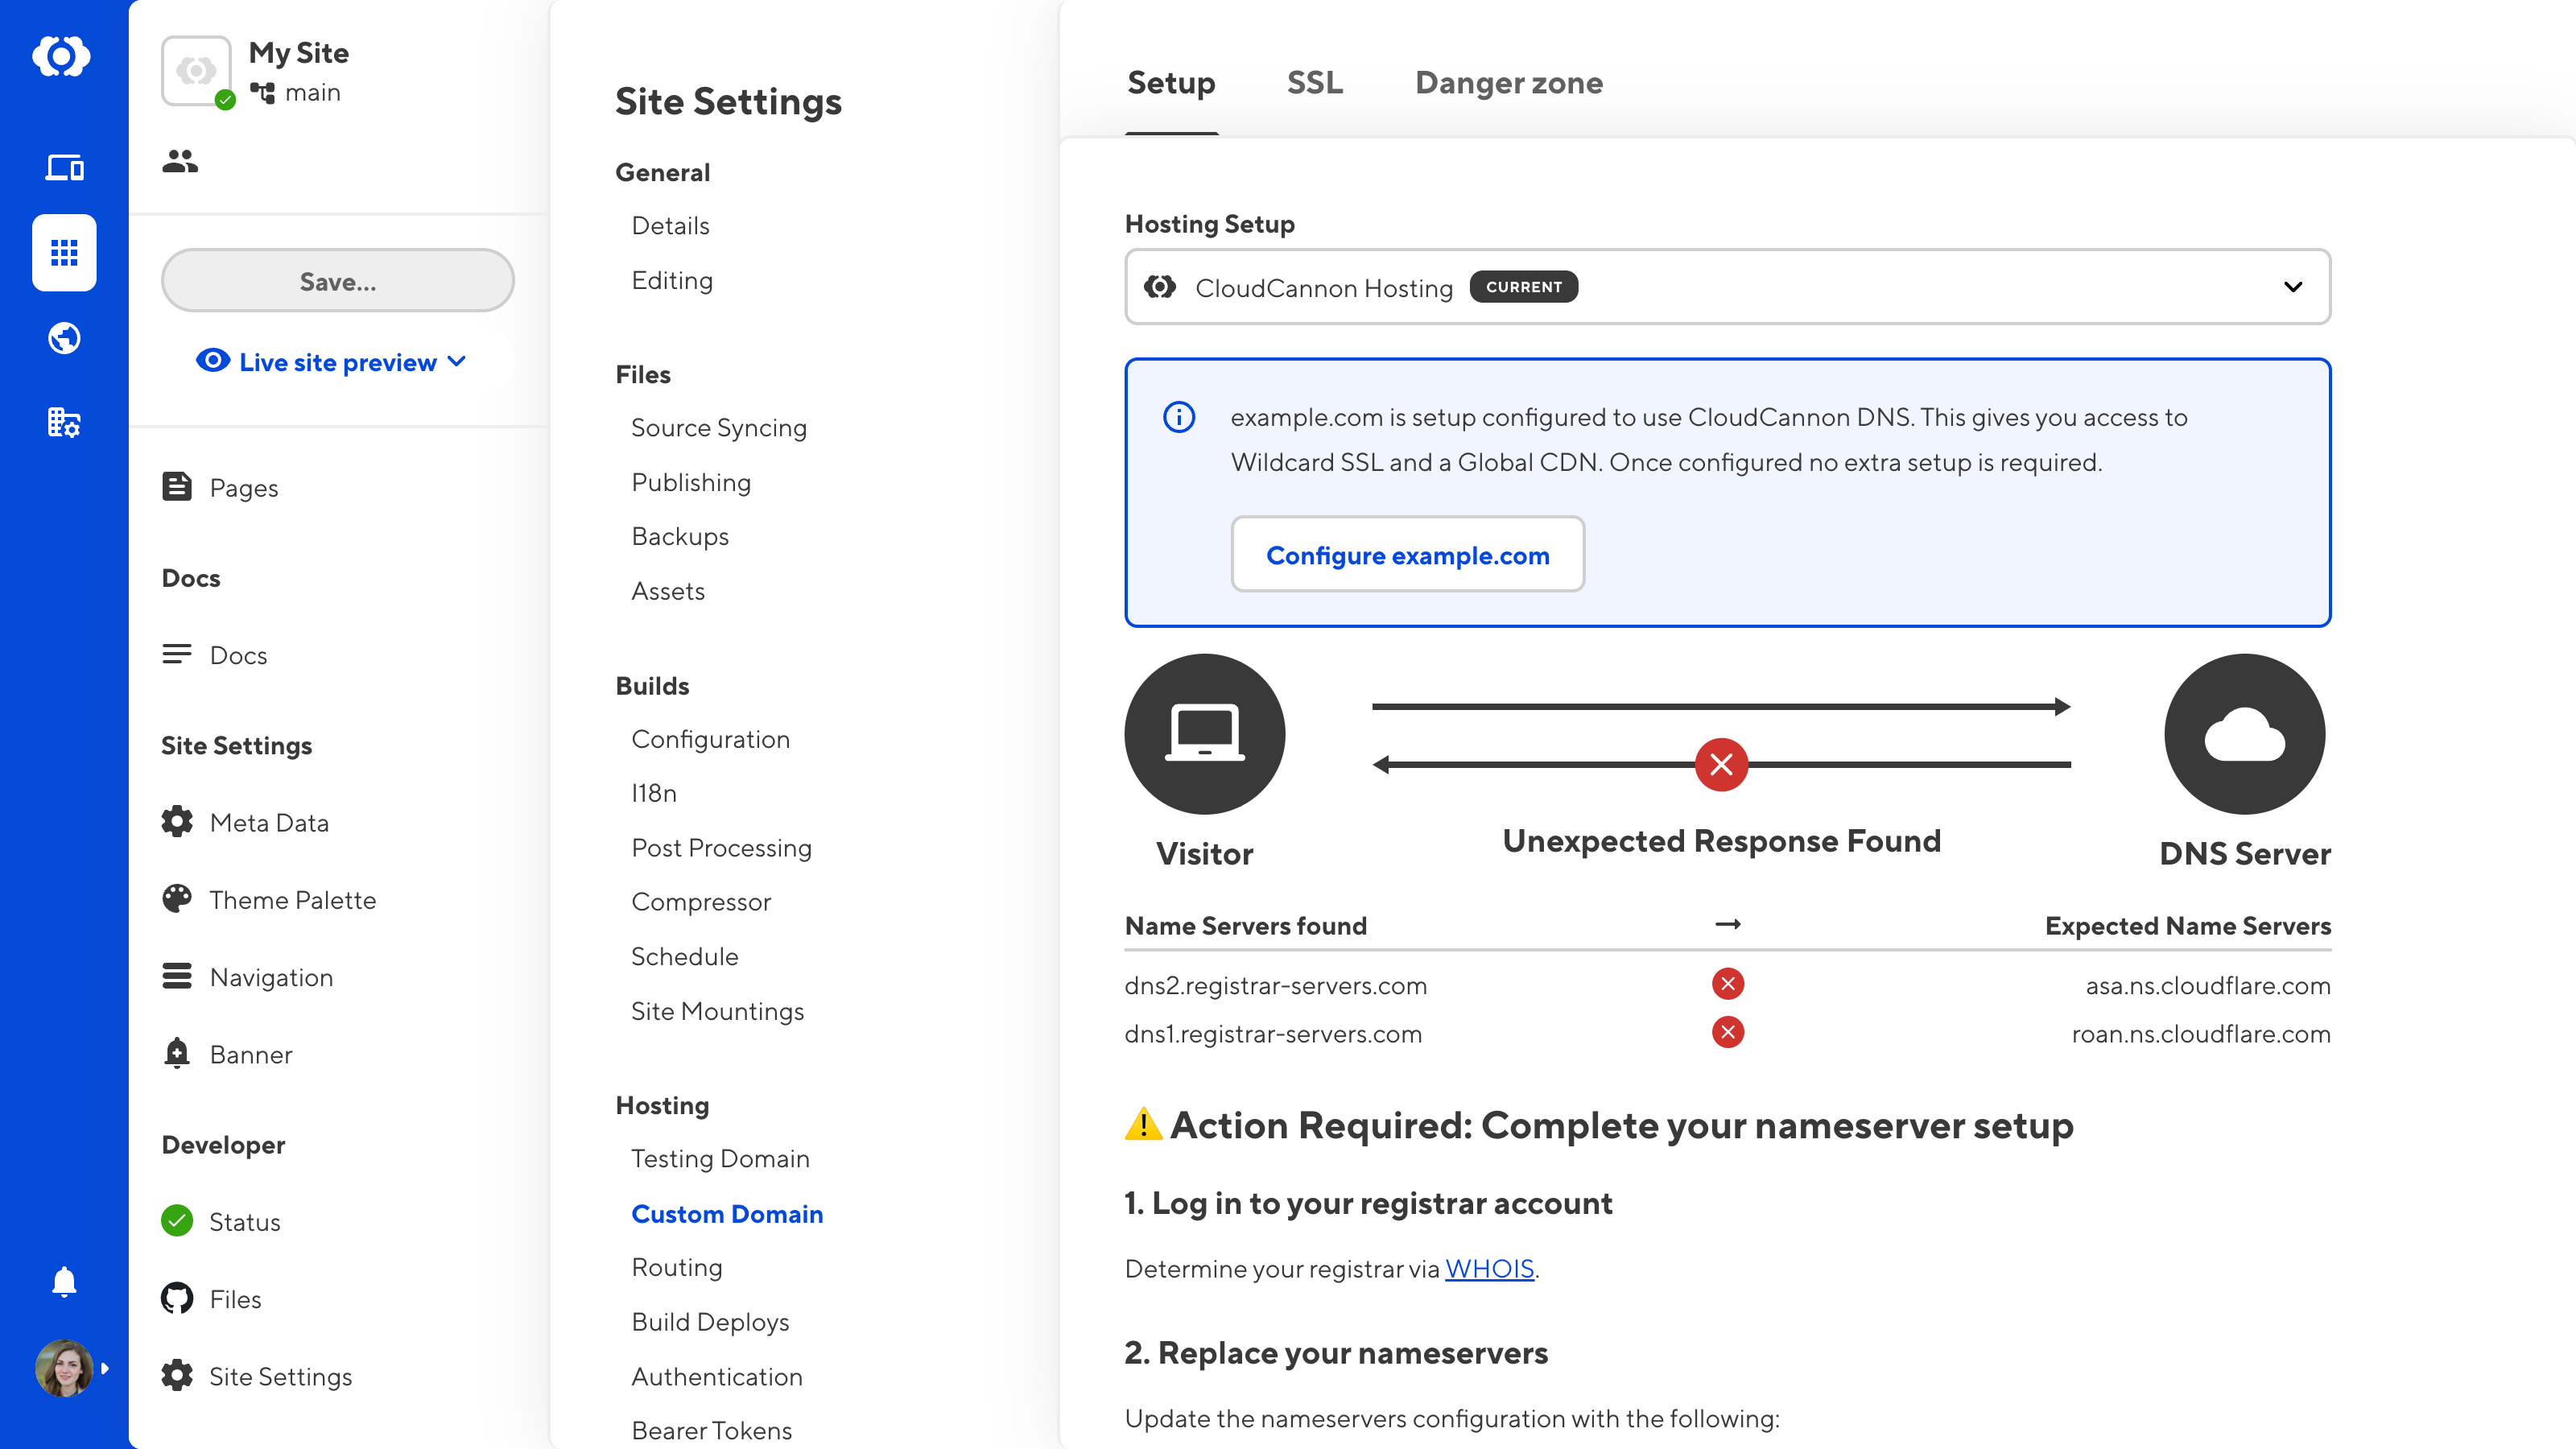This screenshot has height=1449, width=2576.
Task: Click the Meta Data gear icon
Action: point(177,822)
